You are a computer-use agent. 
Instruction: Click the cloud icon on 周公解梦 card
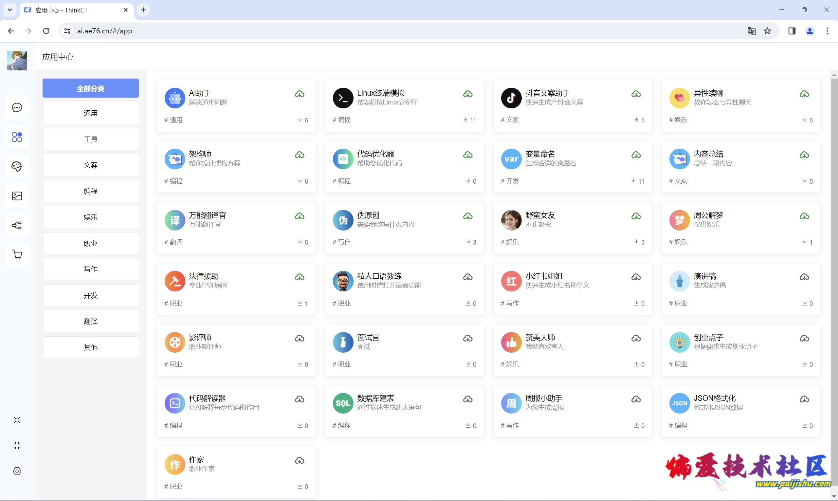coord(804,216)
